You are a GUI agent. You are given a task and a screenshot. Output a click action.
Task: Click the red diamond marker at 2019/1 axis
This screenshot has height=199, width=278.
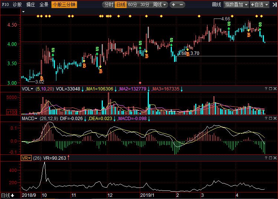tap(140, 83)
